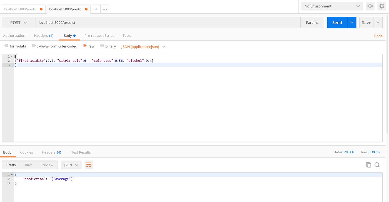Image resolution: width=389 pixels, height=202 pixels.
Task: Open tab options via ellipsis icon
Action: tap(105, 9)
